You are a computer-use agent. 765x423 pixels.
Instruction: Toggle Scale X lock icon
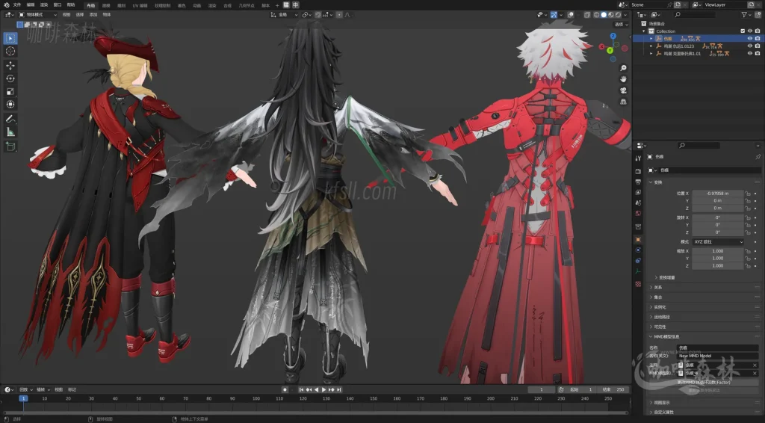point(747,251)
